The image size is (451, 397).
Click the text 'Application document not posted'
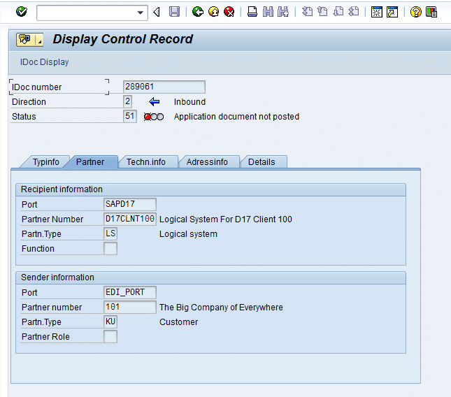pyautogui.click(x=236, y=117)
